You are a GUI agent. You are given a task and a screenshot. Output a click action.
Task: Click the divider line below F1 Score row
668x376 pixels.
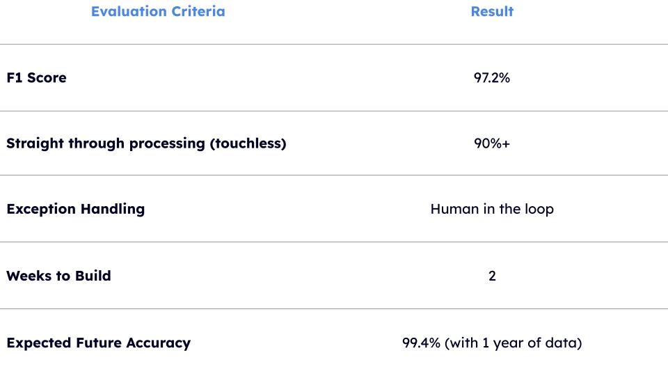coord(334,111)
